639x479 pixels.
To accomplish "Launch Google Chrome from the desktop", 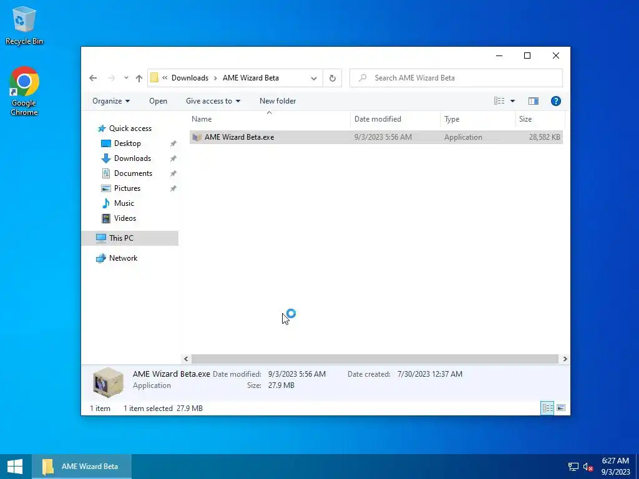I will point(24,91).
